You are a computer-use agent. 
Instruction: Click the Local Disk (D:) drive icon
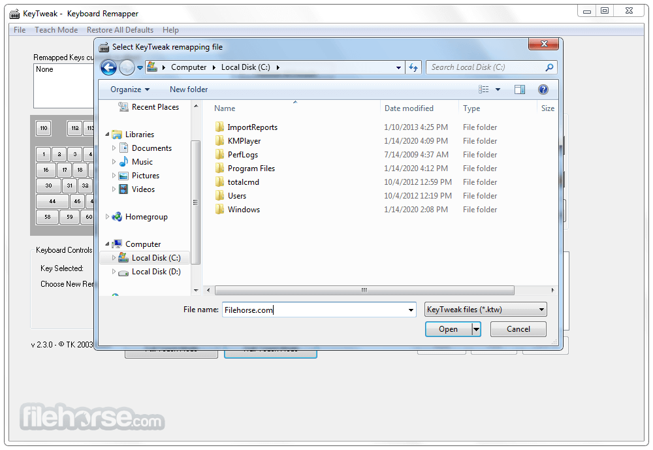(x=123, y=272)
